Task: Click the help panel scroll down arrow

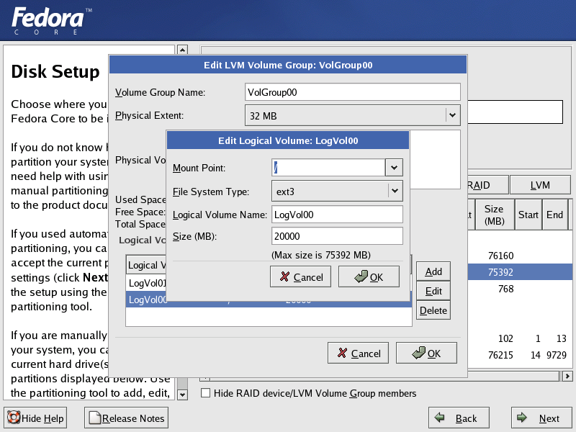Action: [182, 395]
